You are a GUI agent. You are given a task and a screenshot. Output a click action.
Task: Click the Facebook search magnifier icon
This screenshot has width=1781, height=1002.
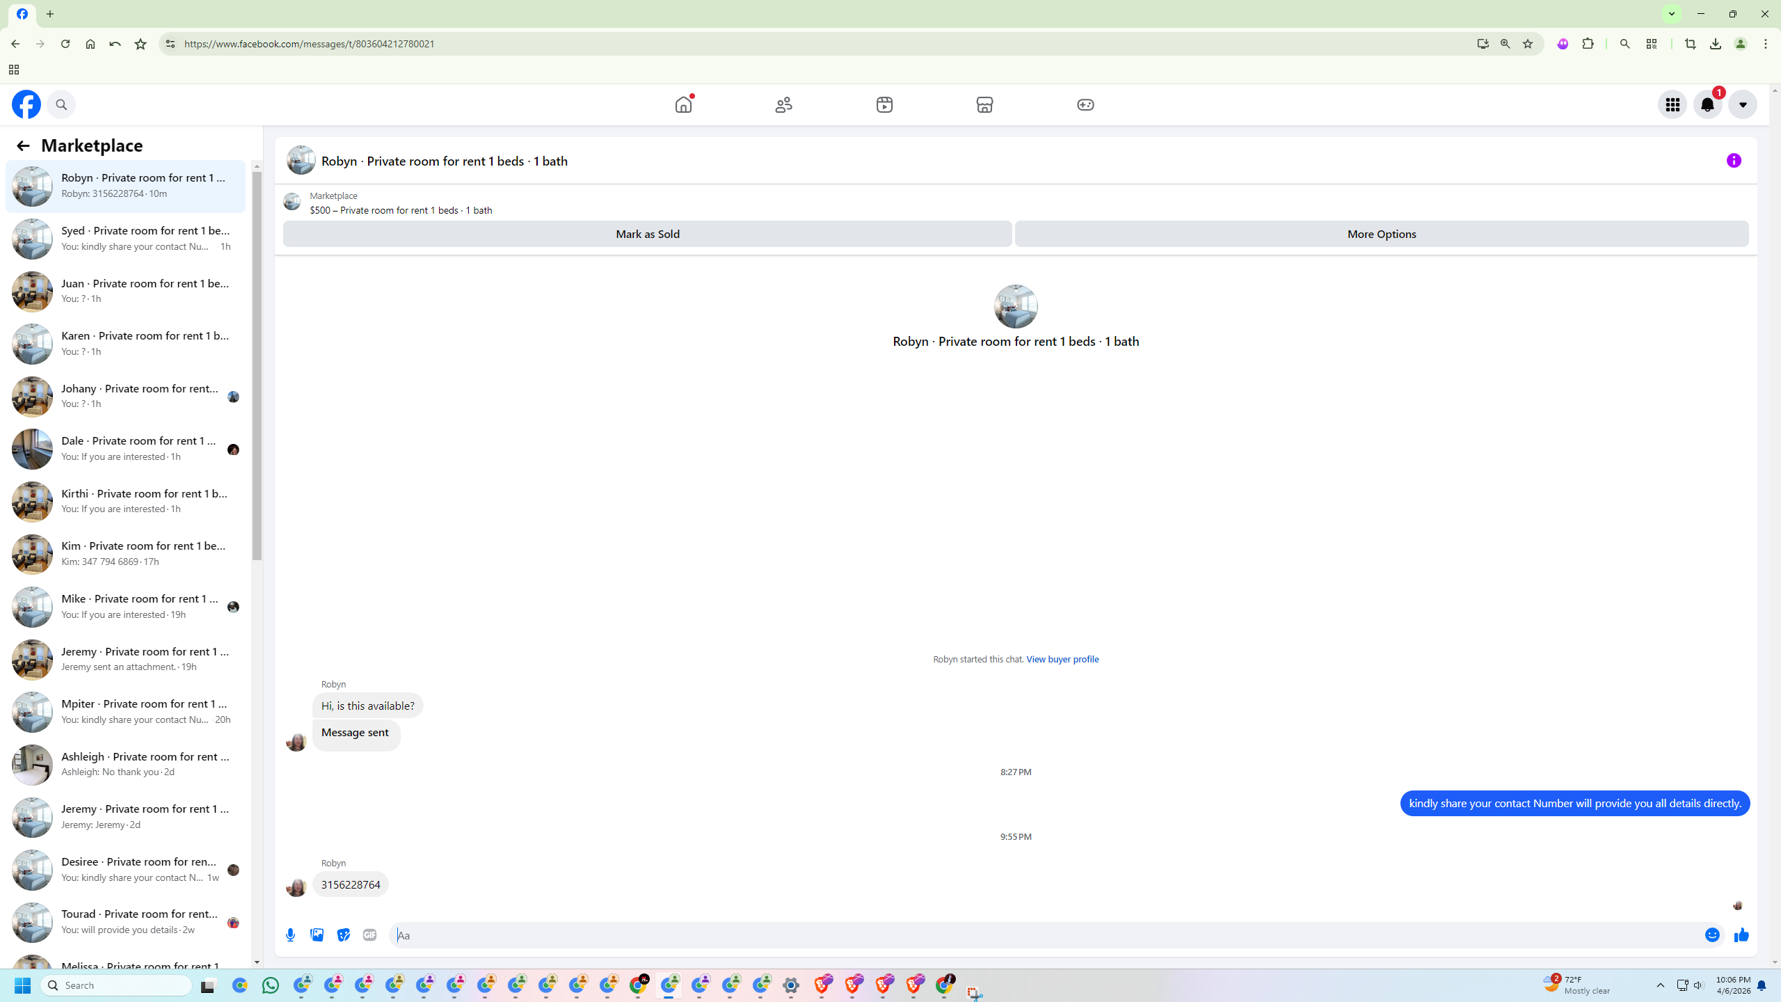(61, 104)
